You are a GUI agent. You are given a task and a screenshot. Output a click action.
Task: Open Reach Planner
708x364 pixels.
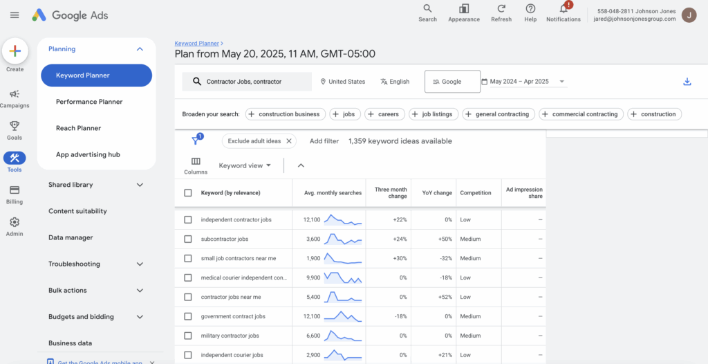tap(79, 128)
